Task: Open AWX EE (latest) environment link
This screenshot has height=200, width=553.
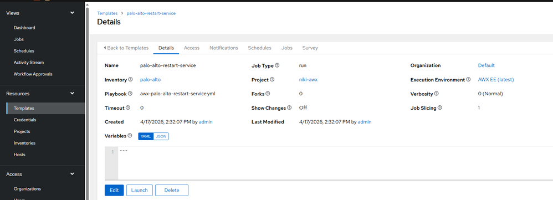Action: point(496,80)
